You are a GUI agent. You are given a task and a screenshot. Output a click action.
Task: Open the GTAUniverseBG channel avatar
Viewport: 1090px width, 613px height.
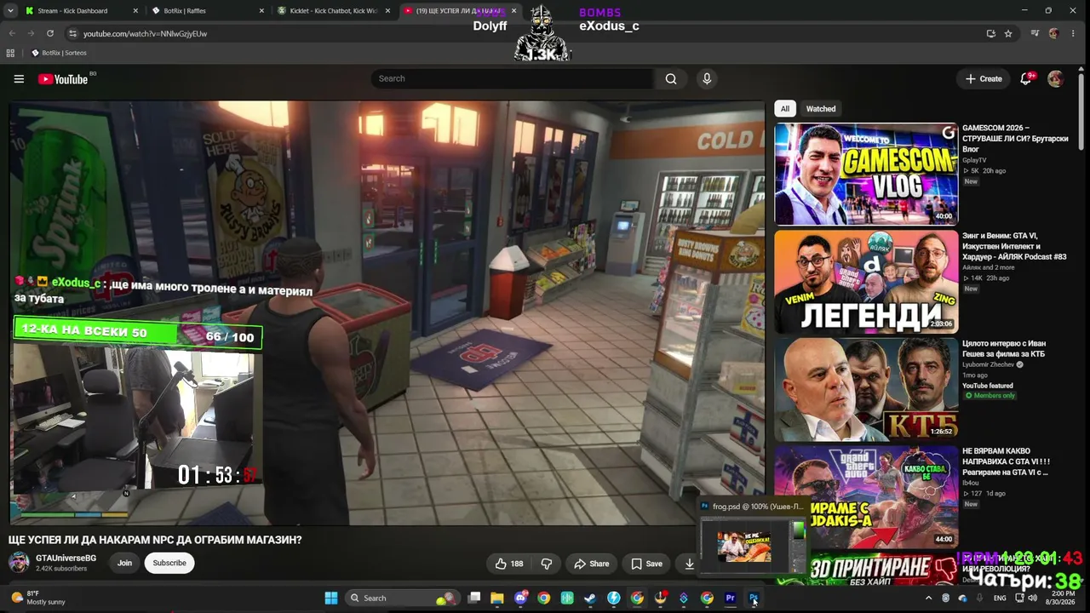pyautogui.click(x=19, y=562)
